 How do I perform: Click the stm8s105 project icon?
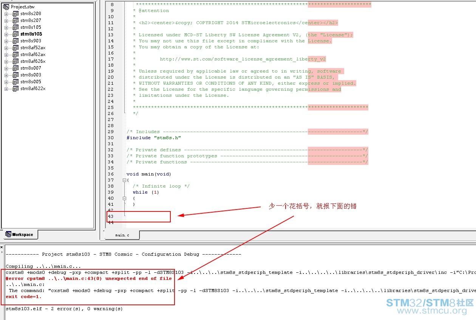(x=15, y=27)
